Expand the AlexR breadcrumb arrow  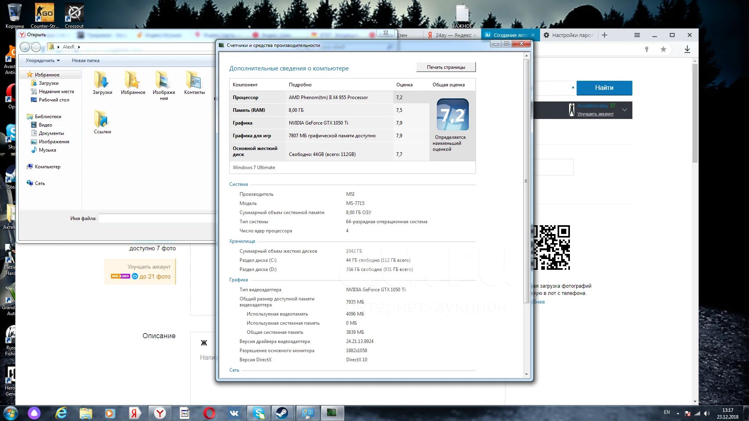tap(79, 47)
